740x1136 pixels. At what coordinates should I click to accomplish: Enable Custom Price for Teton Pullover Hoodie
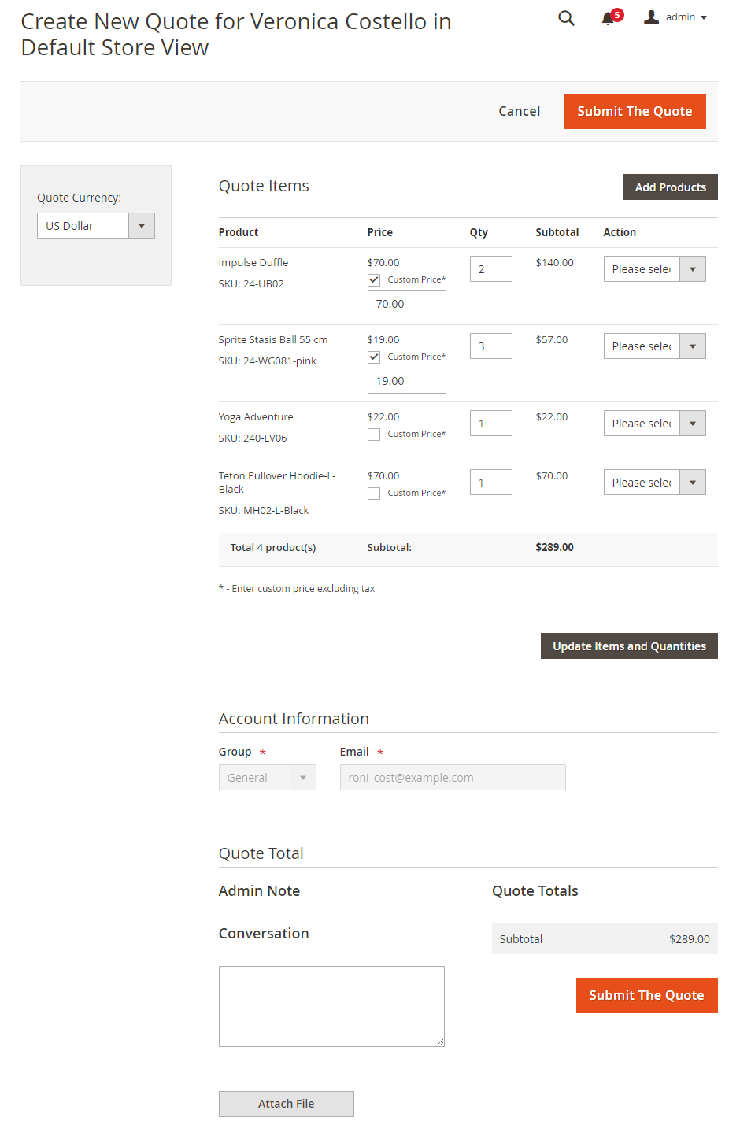click(x=374, y=494)
